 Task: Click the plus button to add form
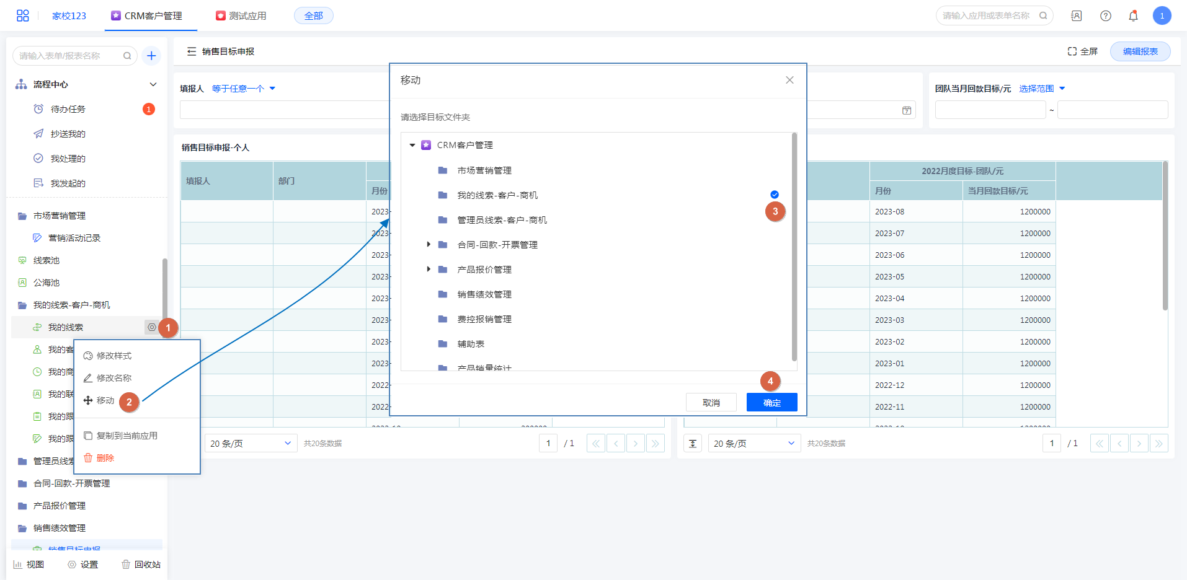(151, 56)
